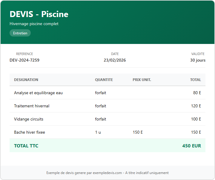215x180 pixels.
Task: Click the PRIX UNIT. column header
Action: click(142, 80)
